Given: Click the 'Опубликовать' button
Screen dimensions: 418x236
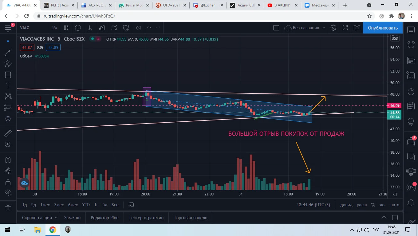Looking at the screenshot, I should [383, 28].
